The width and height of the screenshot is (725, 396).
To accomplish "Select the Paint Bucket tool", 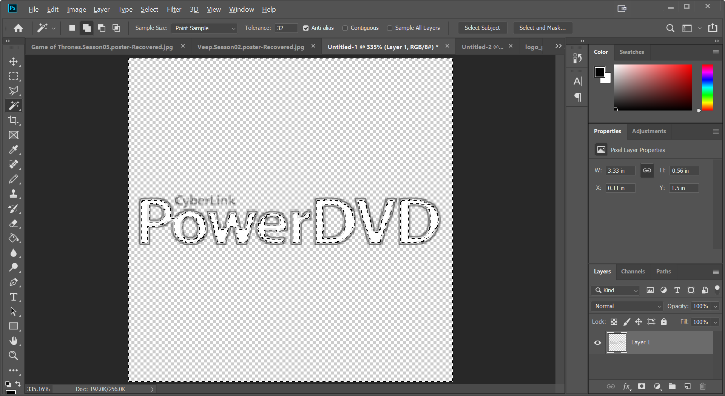I will pos(14,238).
